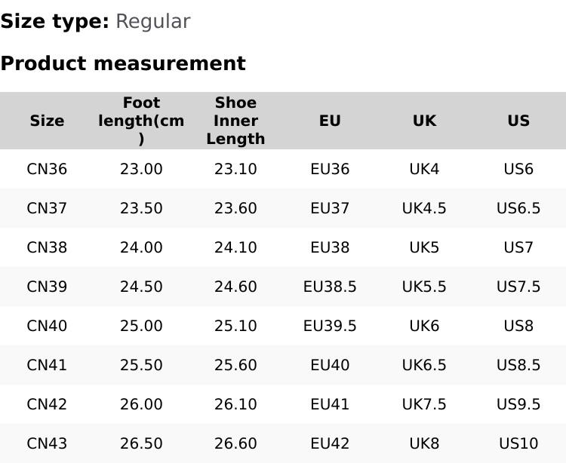The width and height of the screenshot is (566, 463).
Task: Click the Product measurement heading
Action: 123,63
